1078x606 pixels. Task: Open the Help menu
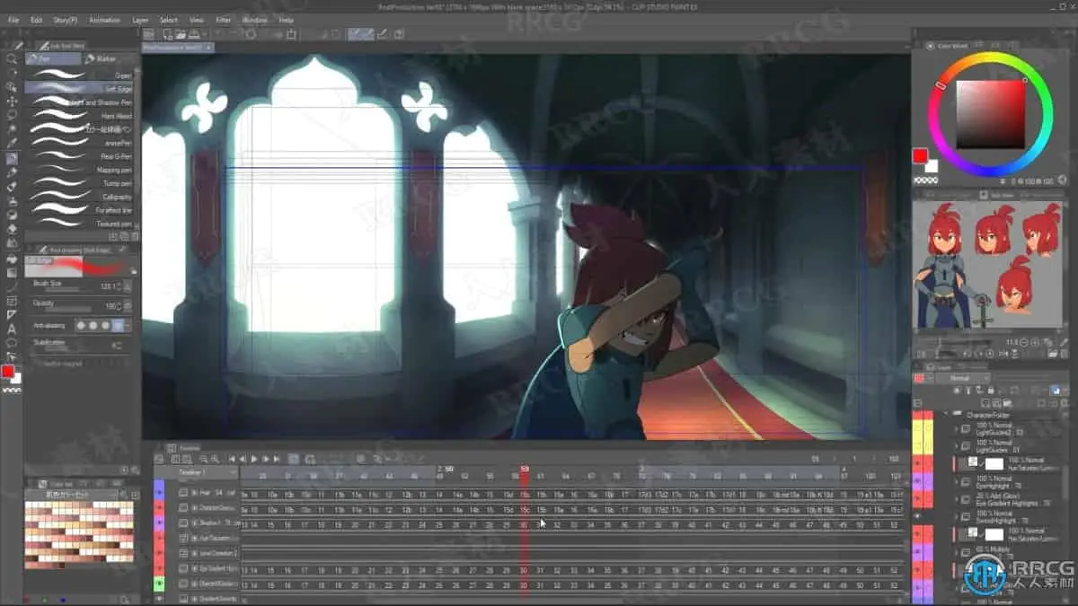[286, 19]
